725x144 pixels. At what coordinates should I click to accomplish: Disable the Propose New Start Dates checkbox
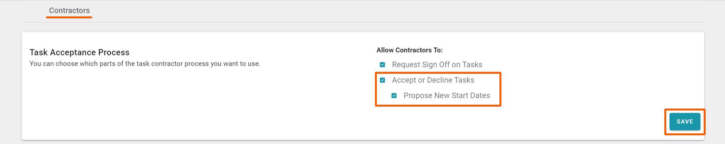point(394,96)
